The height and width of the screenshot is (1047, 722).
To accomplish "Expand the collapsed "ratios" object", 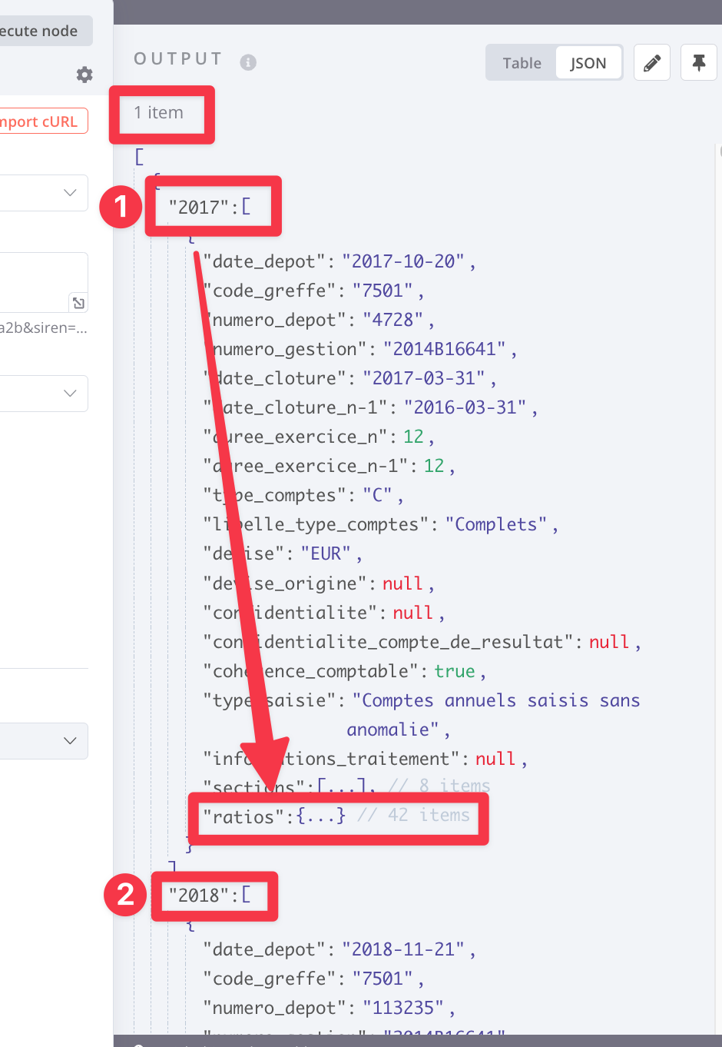I will point(320,816).
